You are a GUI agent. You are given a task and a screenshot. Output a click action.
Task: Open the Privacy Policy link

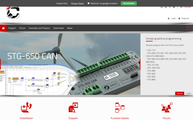pos(78,4)
